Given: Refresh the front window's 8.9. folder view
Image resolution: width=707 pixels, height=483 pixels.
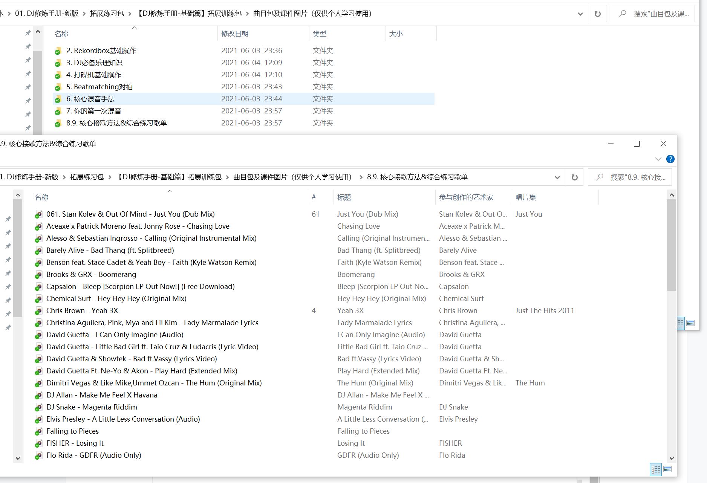Looking at the screenshot, I should coord(574,177).
